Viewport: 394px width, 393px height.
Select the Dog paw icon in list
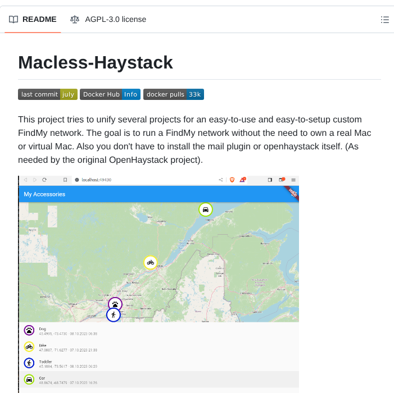[x=29, y=330]
